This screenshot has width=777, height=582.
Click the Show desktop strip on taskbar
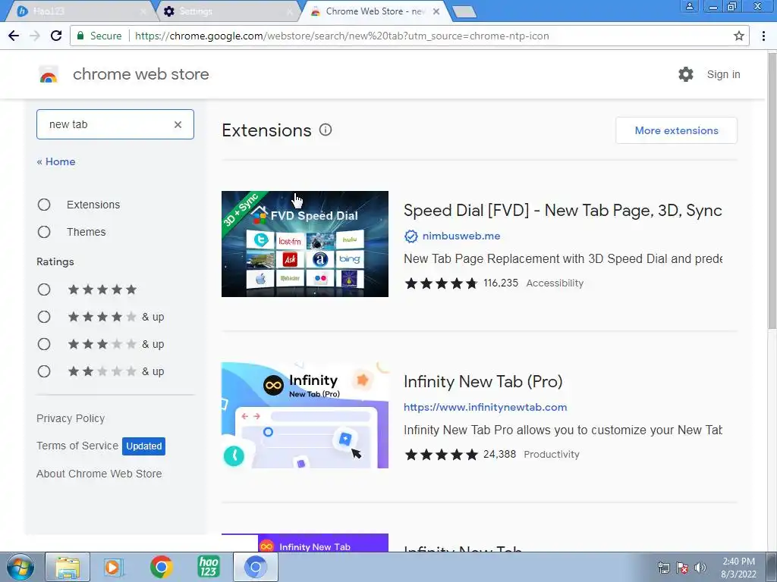pyautogui.click(x=773, y=567)
